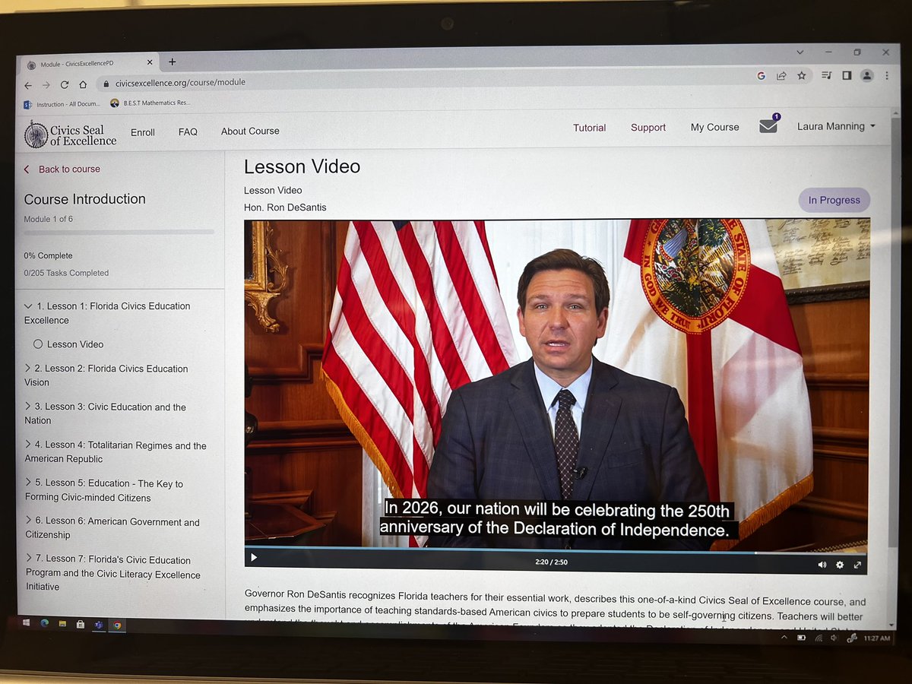Share this page via the share icon

781,75
